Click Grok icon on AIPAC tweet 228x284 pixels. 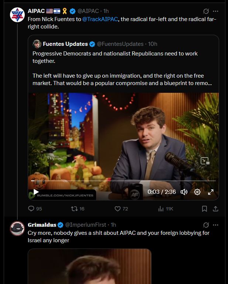point(206,11)
